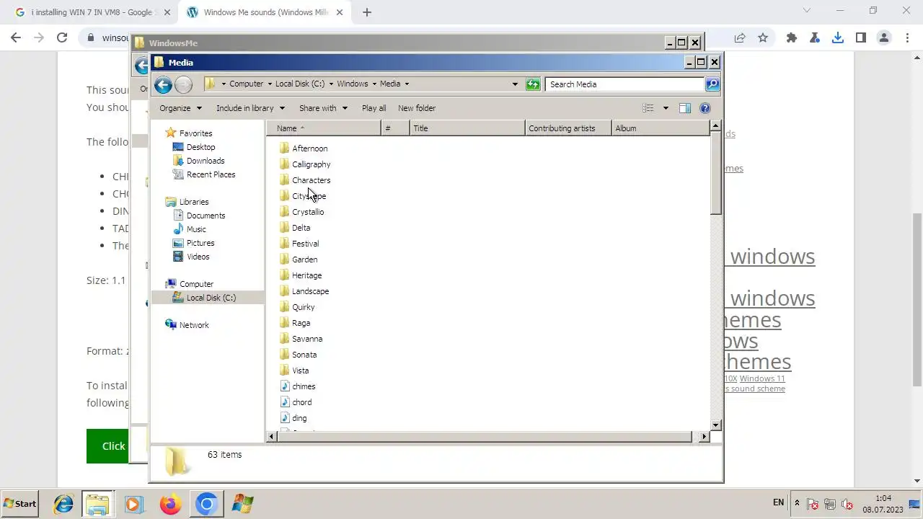
Task: Select the Savanna folder
Action: [307, 339]
